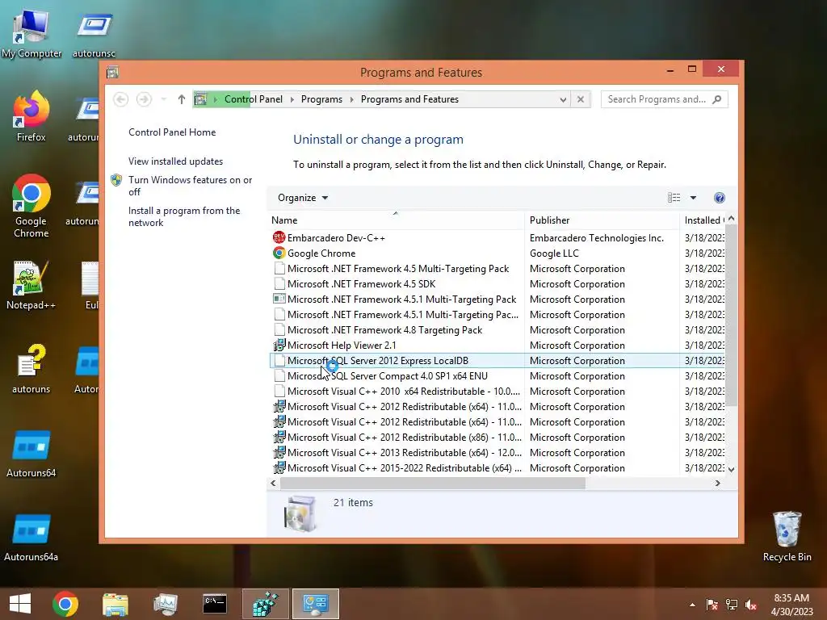Click the Control Panel breadcrumb
The width and height of the screenshot is (827, 620).
pyautogui.click(x=254, y=99)
